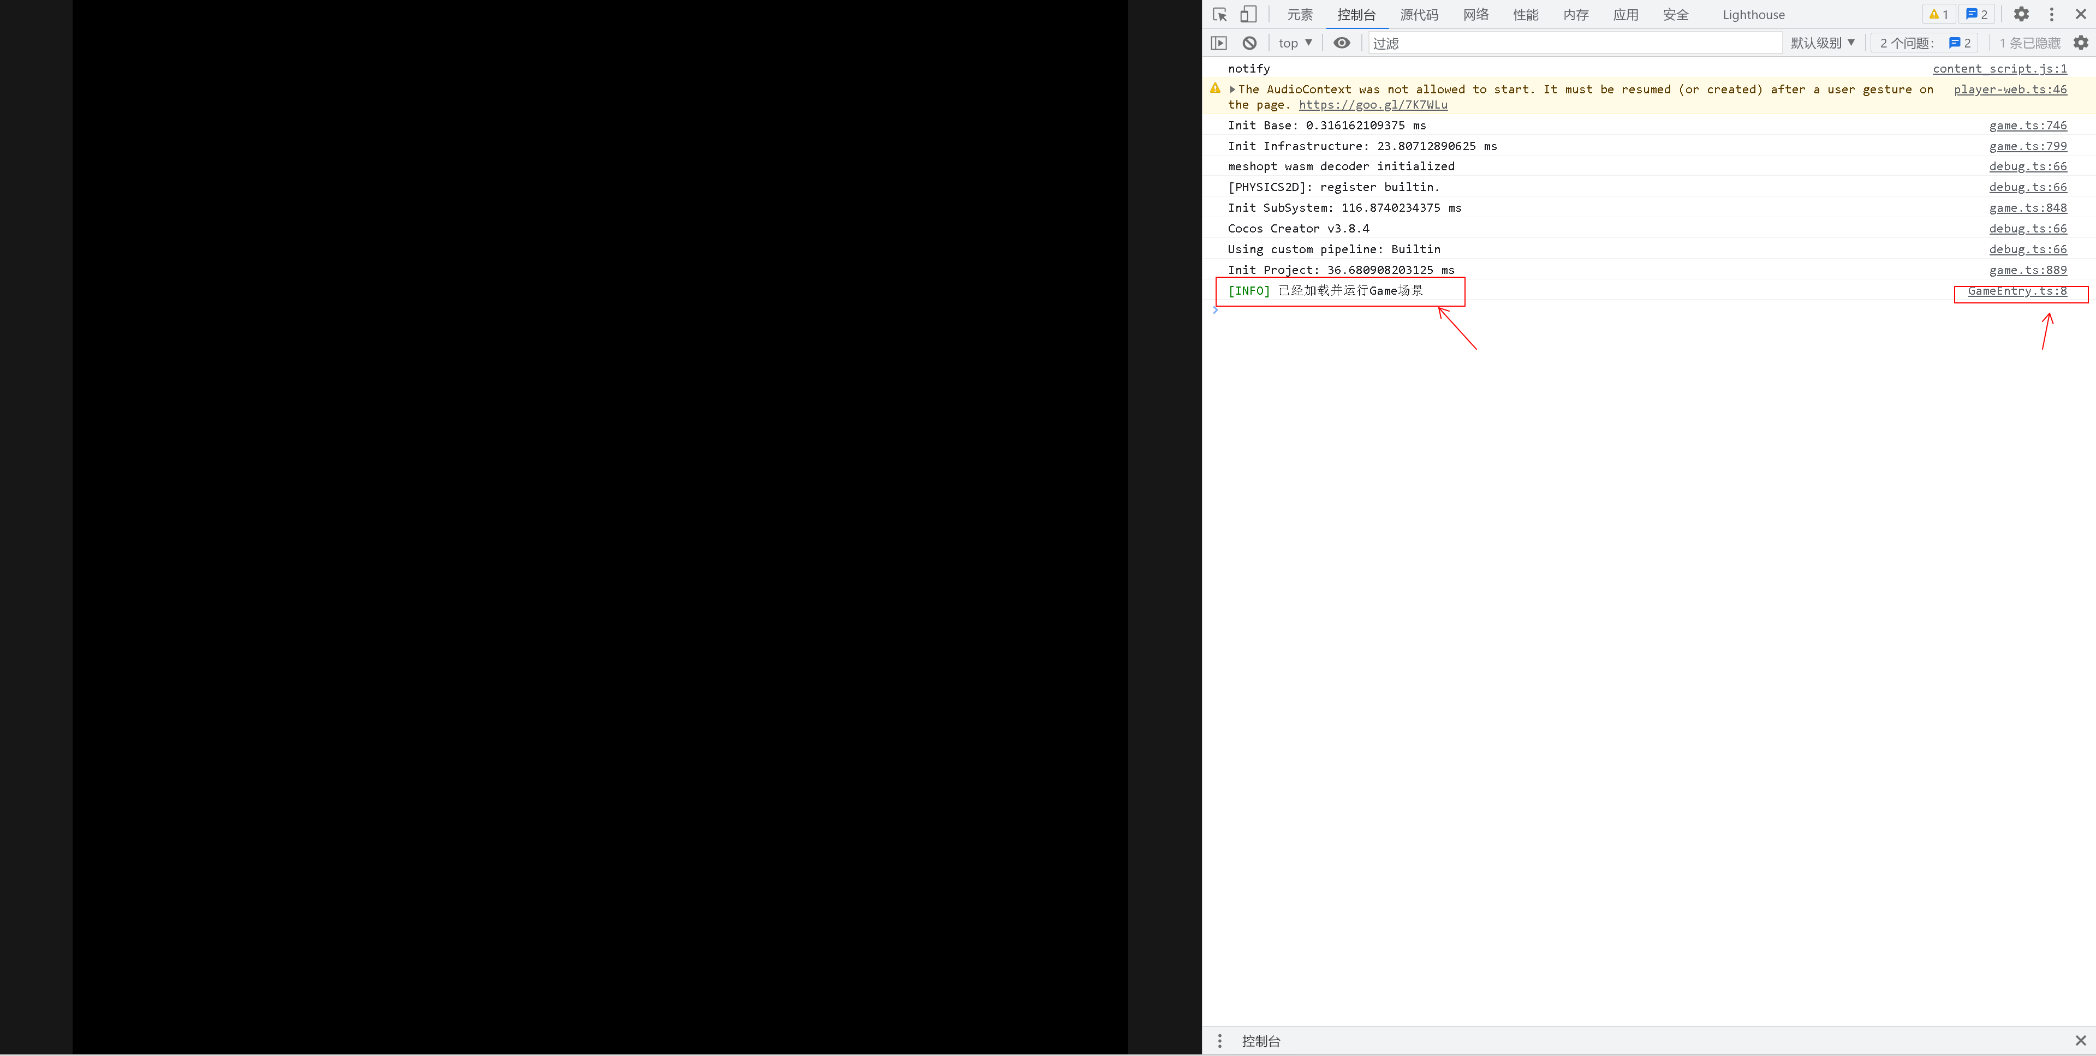Click the 1 条已隐藏 hidden messages label
The image size is (2096, 1056).
point(2030,43)
